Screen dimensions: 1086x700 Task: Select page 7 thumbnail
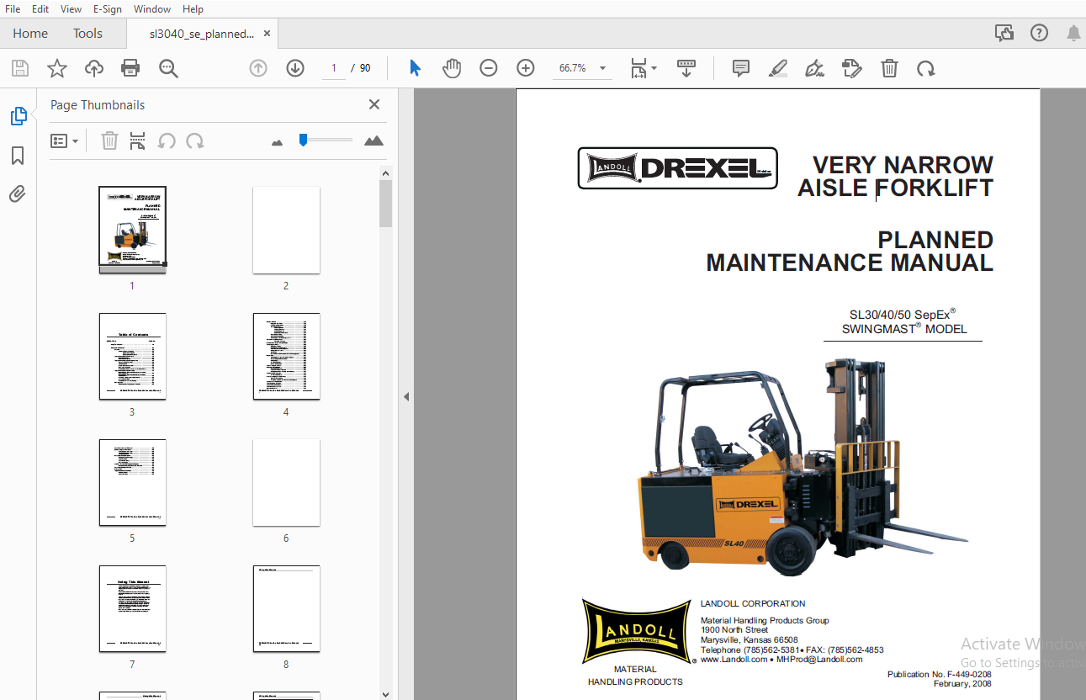(133, 608)
